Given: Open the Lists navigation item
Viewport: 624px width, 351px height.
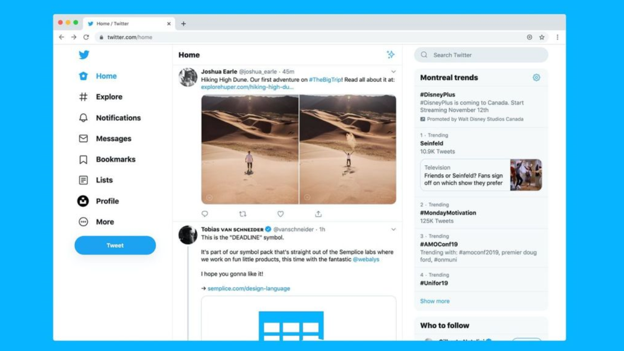Looking at the screenshot, I should click(x=96, y=180).
